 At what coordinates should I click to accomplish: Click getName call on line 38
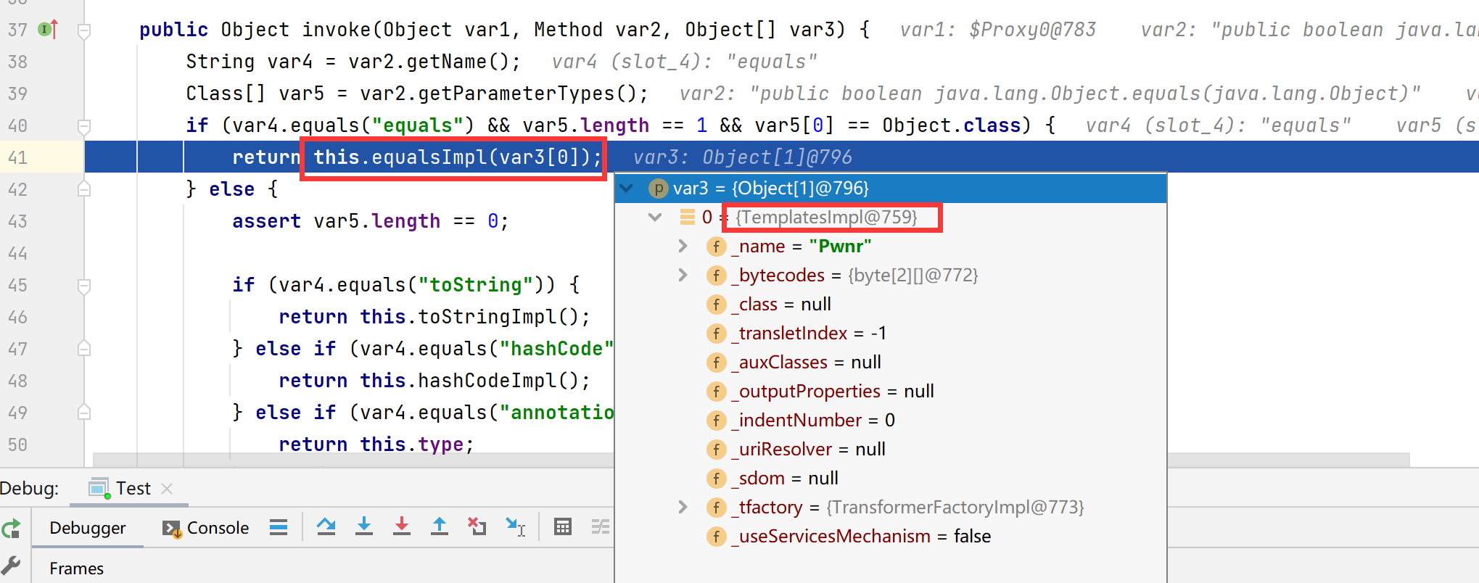(x=464, y=62)
